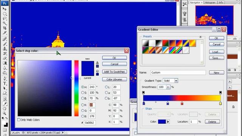Select the Eraser tool
This screenshot has width=242, height=136.
tap(5, 58)
